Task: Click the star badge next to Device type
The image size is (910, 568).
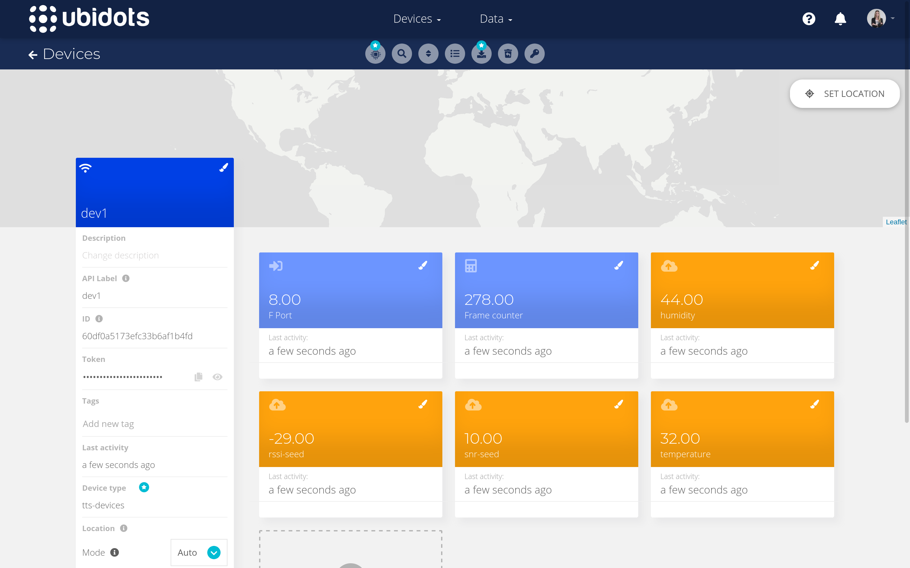Action: click(x=144, y=487)
